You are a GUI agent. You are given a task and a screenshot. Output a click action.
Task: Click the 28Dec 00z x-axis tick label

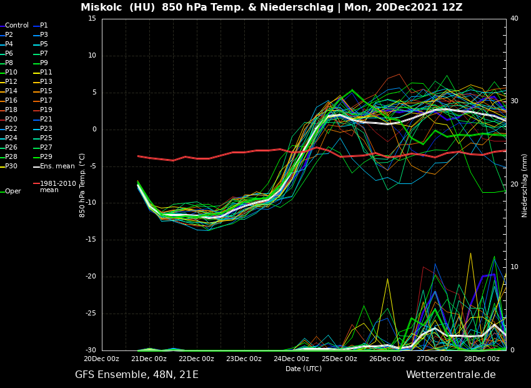(x=481, y=359)
